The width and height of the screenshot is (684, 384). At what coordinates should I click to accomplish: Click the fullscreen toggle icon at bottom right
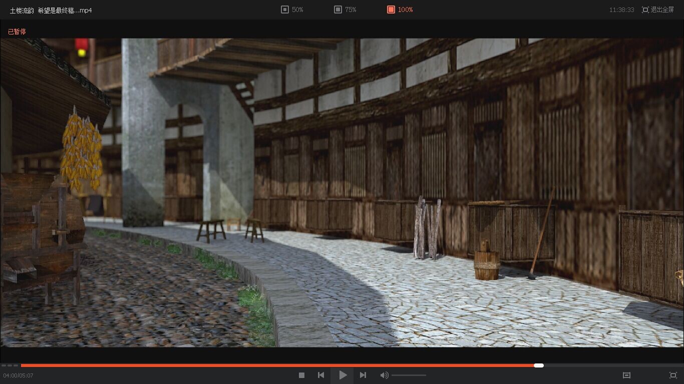pos(673,375)
